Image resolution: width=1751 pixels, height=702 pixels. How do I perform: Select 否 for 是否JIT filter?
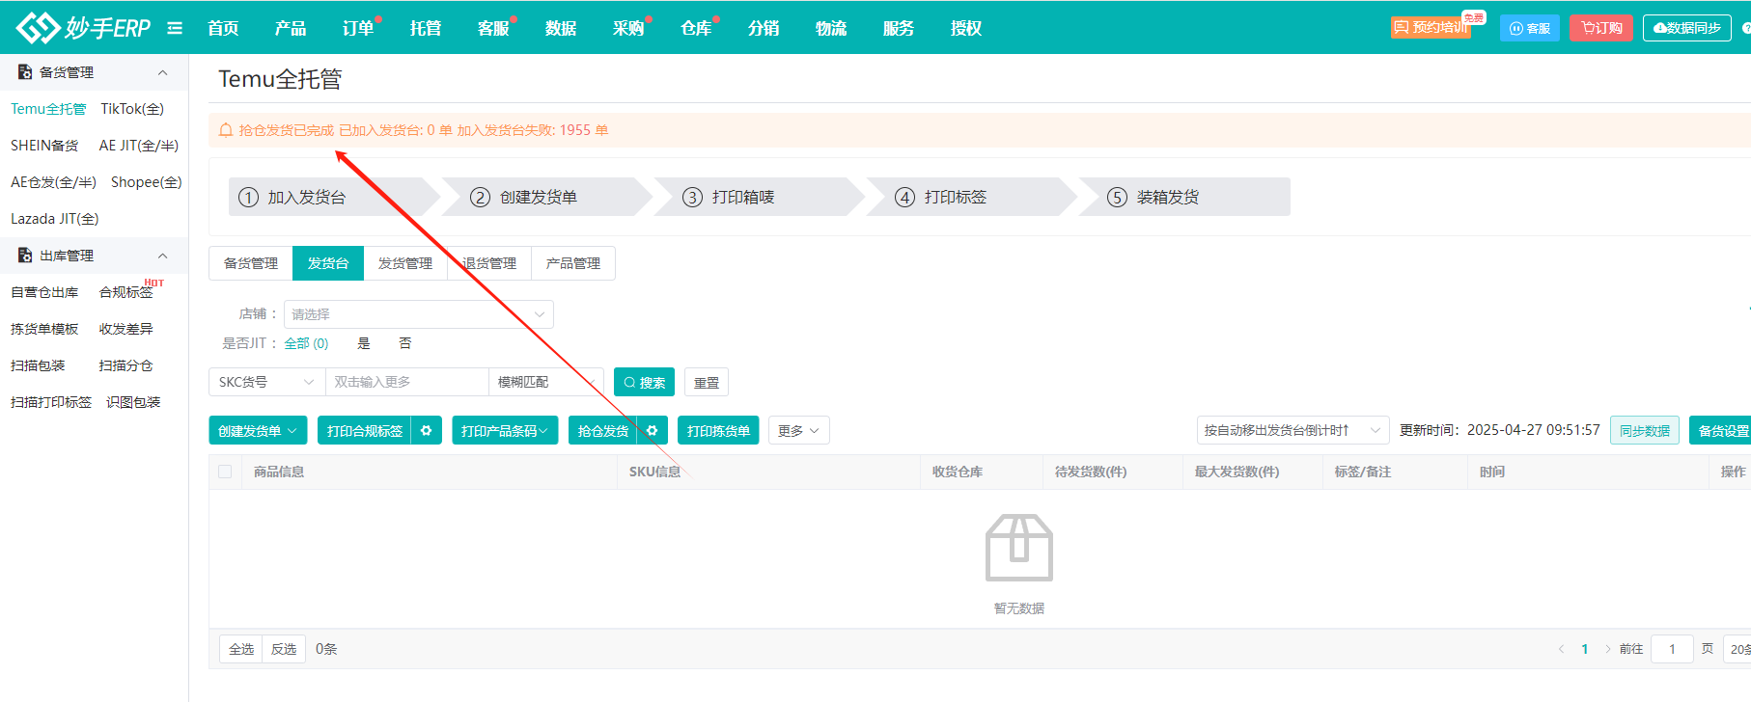(405, 343)
